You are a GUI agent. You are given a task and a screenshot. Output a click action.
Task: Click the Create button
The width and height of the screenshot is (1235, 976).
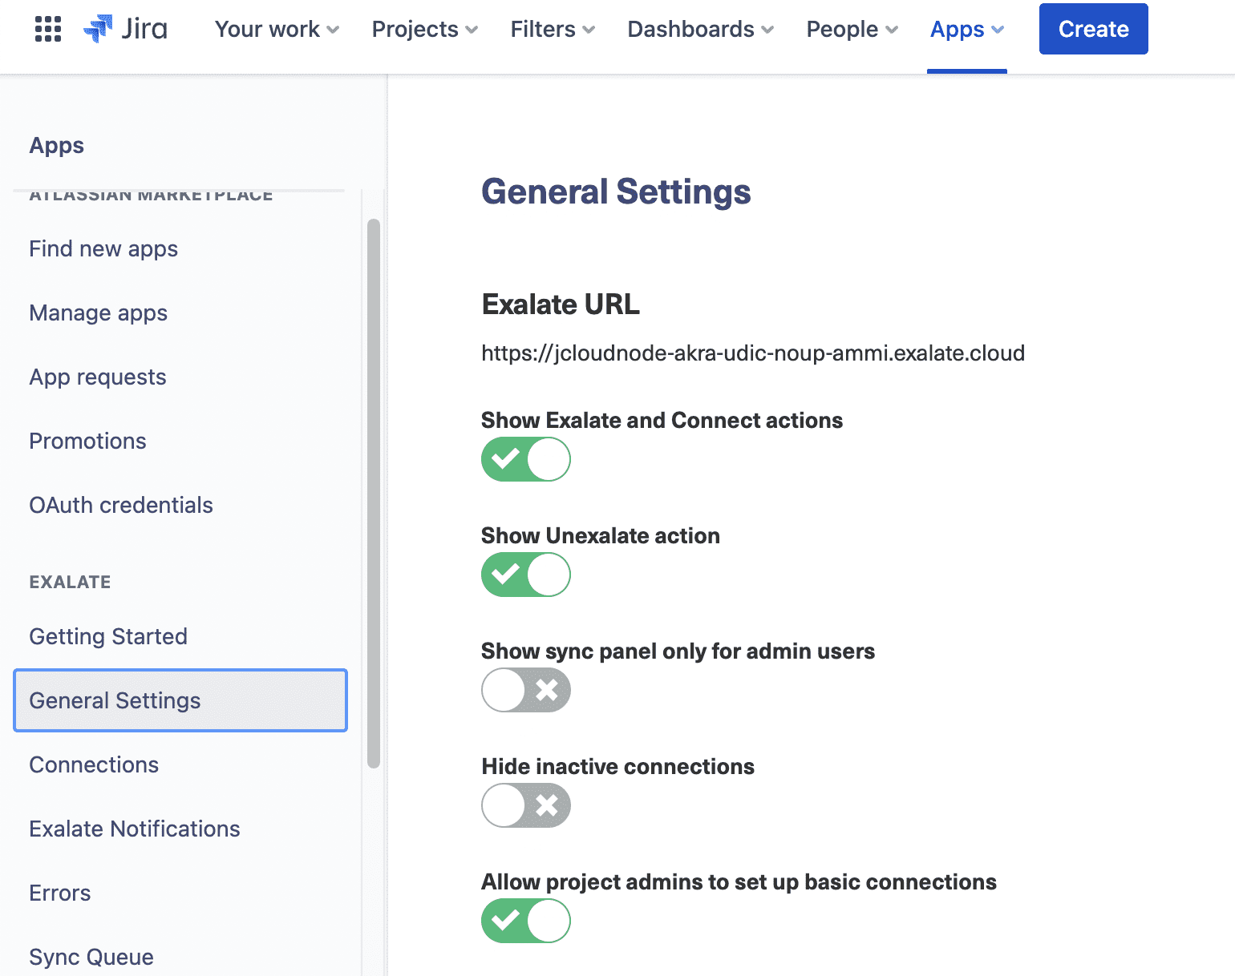point(1093,29)
